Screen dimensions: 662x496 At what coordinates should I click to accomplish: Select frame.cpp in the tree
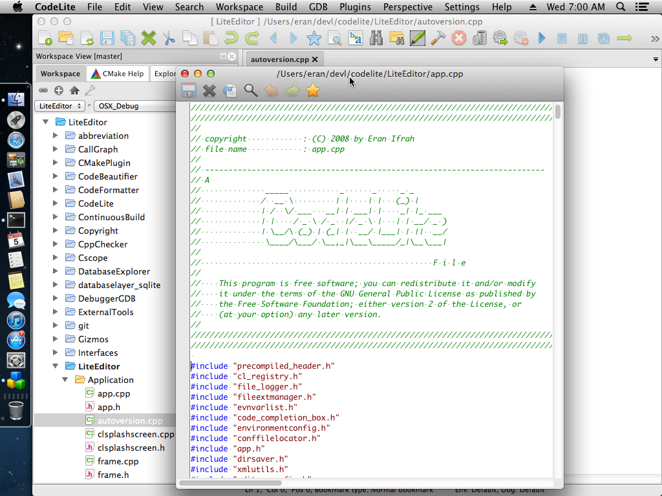pos(118,461)
